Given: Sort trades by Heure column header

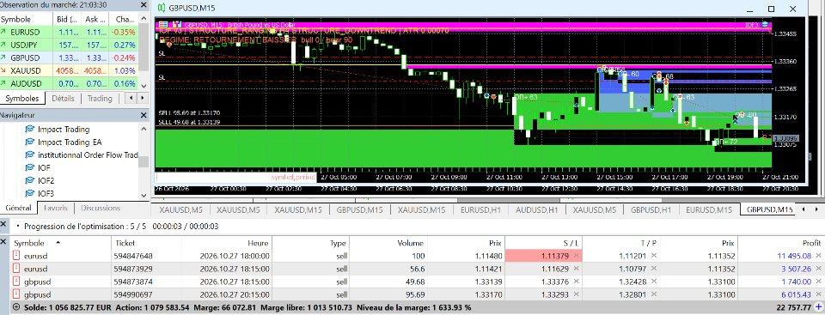Looking at the screenshot, I should 227,243.
